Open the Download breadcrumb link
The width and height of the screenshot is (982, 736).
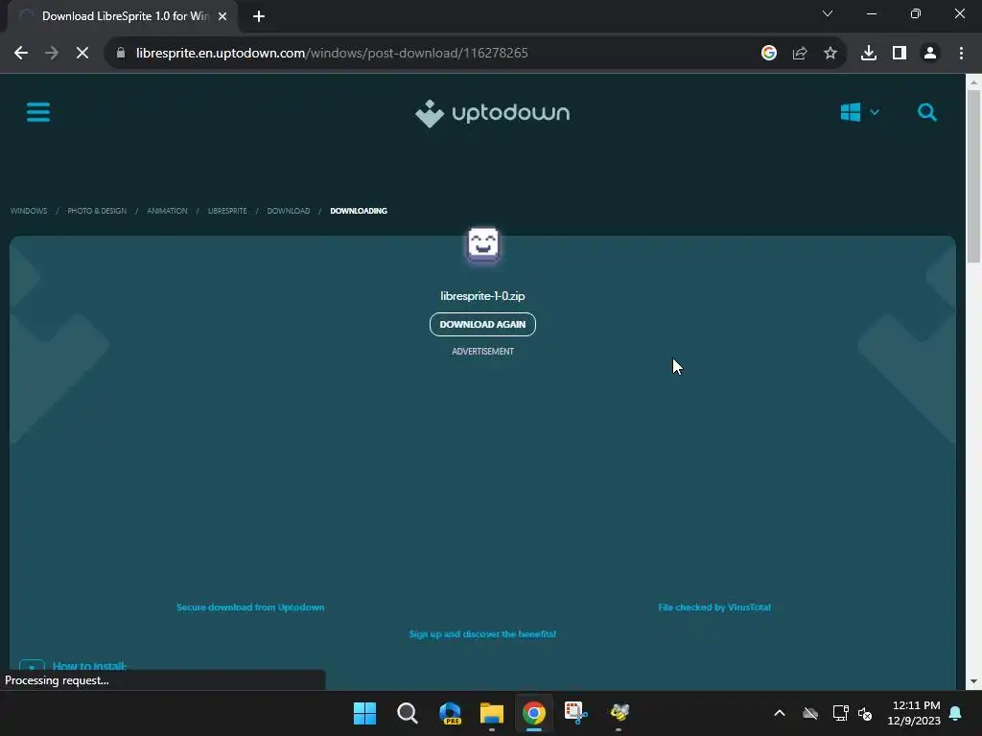coord(289,211)
